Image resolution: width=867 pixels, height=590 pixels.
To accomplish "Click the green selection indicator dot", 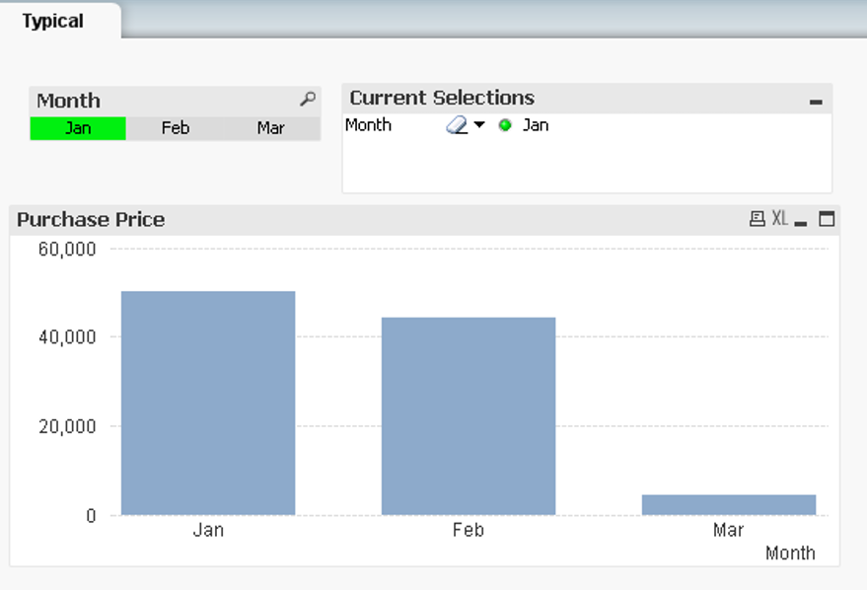I will pyautogui.click(x=505, y=125).
